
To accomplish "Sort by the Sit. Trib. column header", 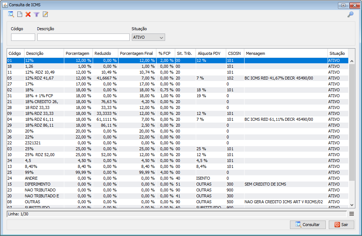I will point(185,53).
